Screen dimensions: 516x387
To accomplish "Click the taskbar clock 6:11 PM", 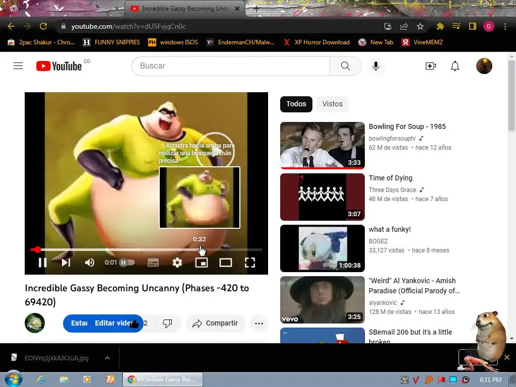I will [490, 380].
